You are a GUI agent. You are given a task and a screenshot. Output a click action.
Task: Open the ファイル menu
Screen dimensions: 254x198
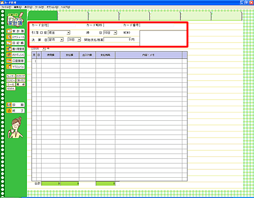(6, 7)
